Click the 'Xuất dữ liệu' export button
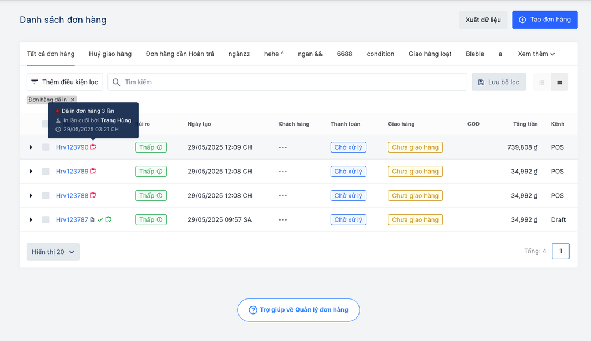This screenshot has height=341, width=591. coord(483,20)
